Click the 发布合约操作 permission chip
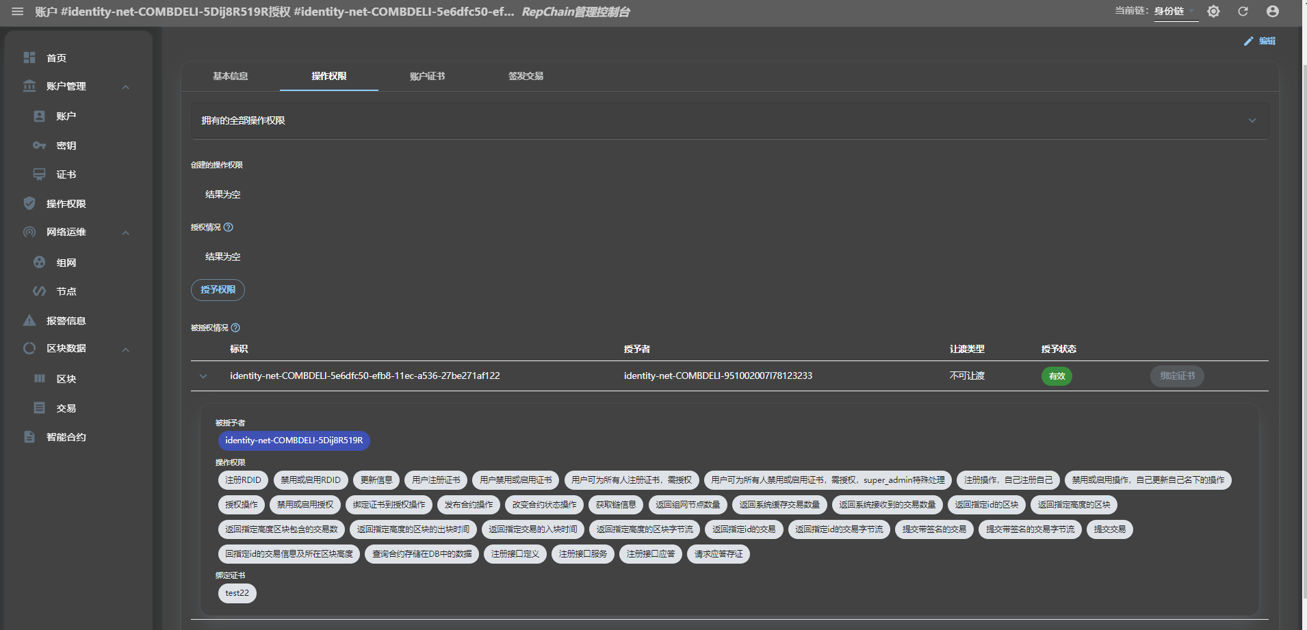 coord(469,505)
